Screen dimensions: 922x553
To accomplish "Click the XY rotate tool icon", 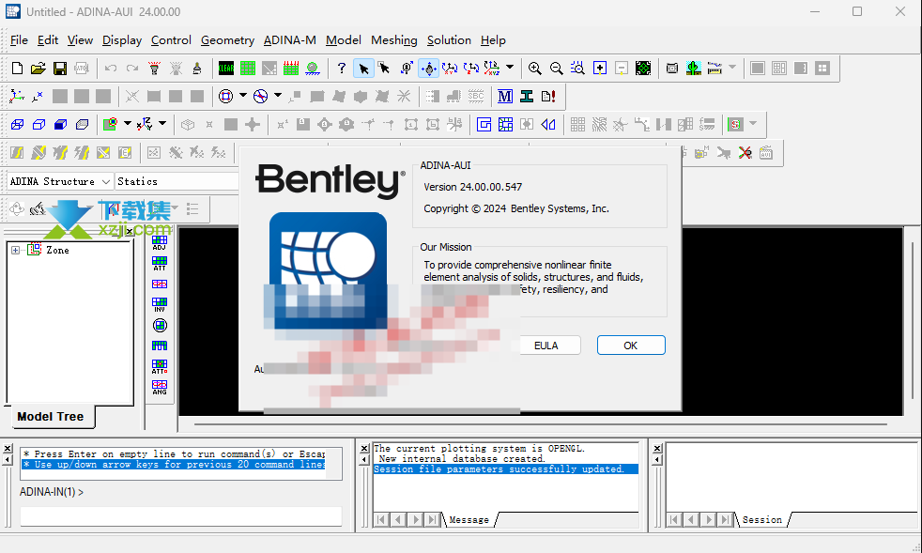I will (x=450, y=69).
